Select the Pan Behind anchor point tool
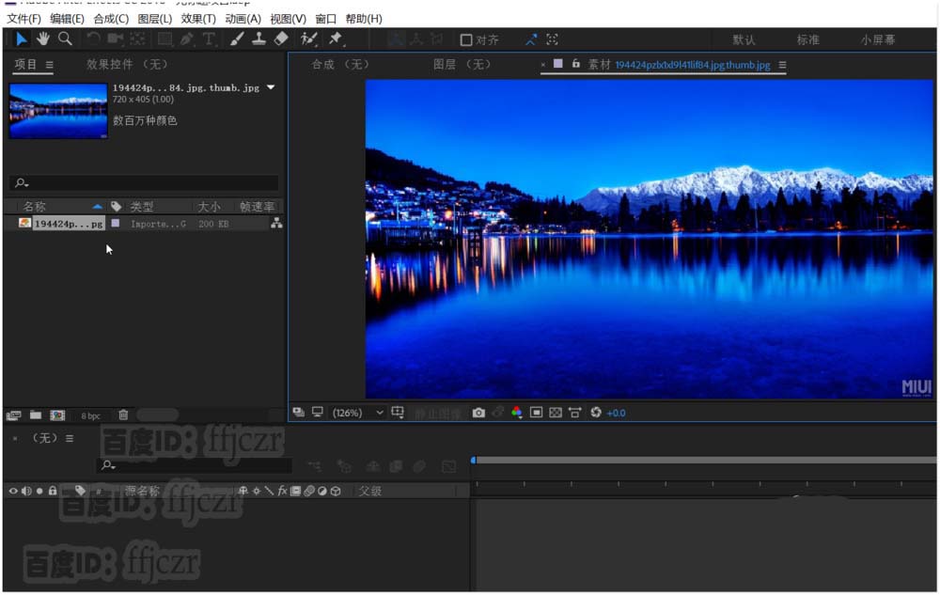Screen dimensions: 940x595 pyautogui.click(x=138, y=39)
